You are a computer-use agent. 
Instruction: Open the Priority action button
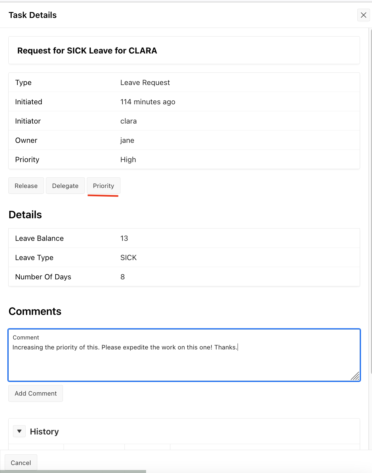[103, 186]
